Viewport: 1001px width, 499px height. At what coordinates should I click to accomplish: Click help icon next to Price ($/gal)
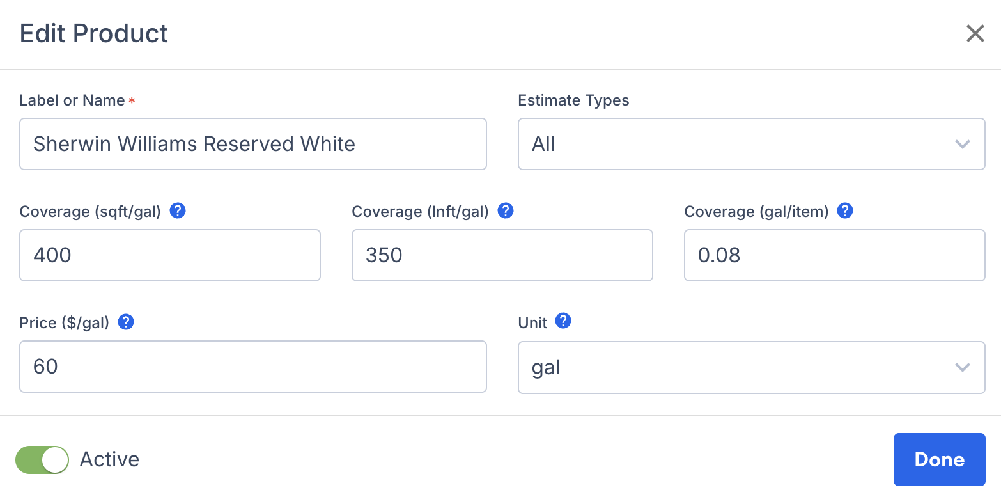click(x=127, y=322)
